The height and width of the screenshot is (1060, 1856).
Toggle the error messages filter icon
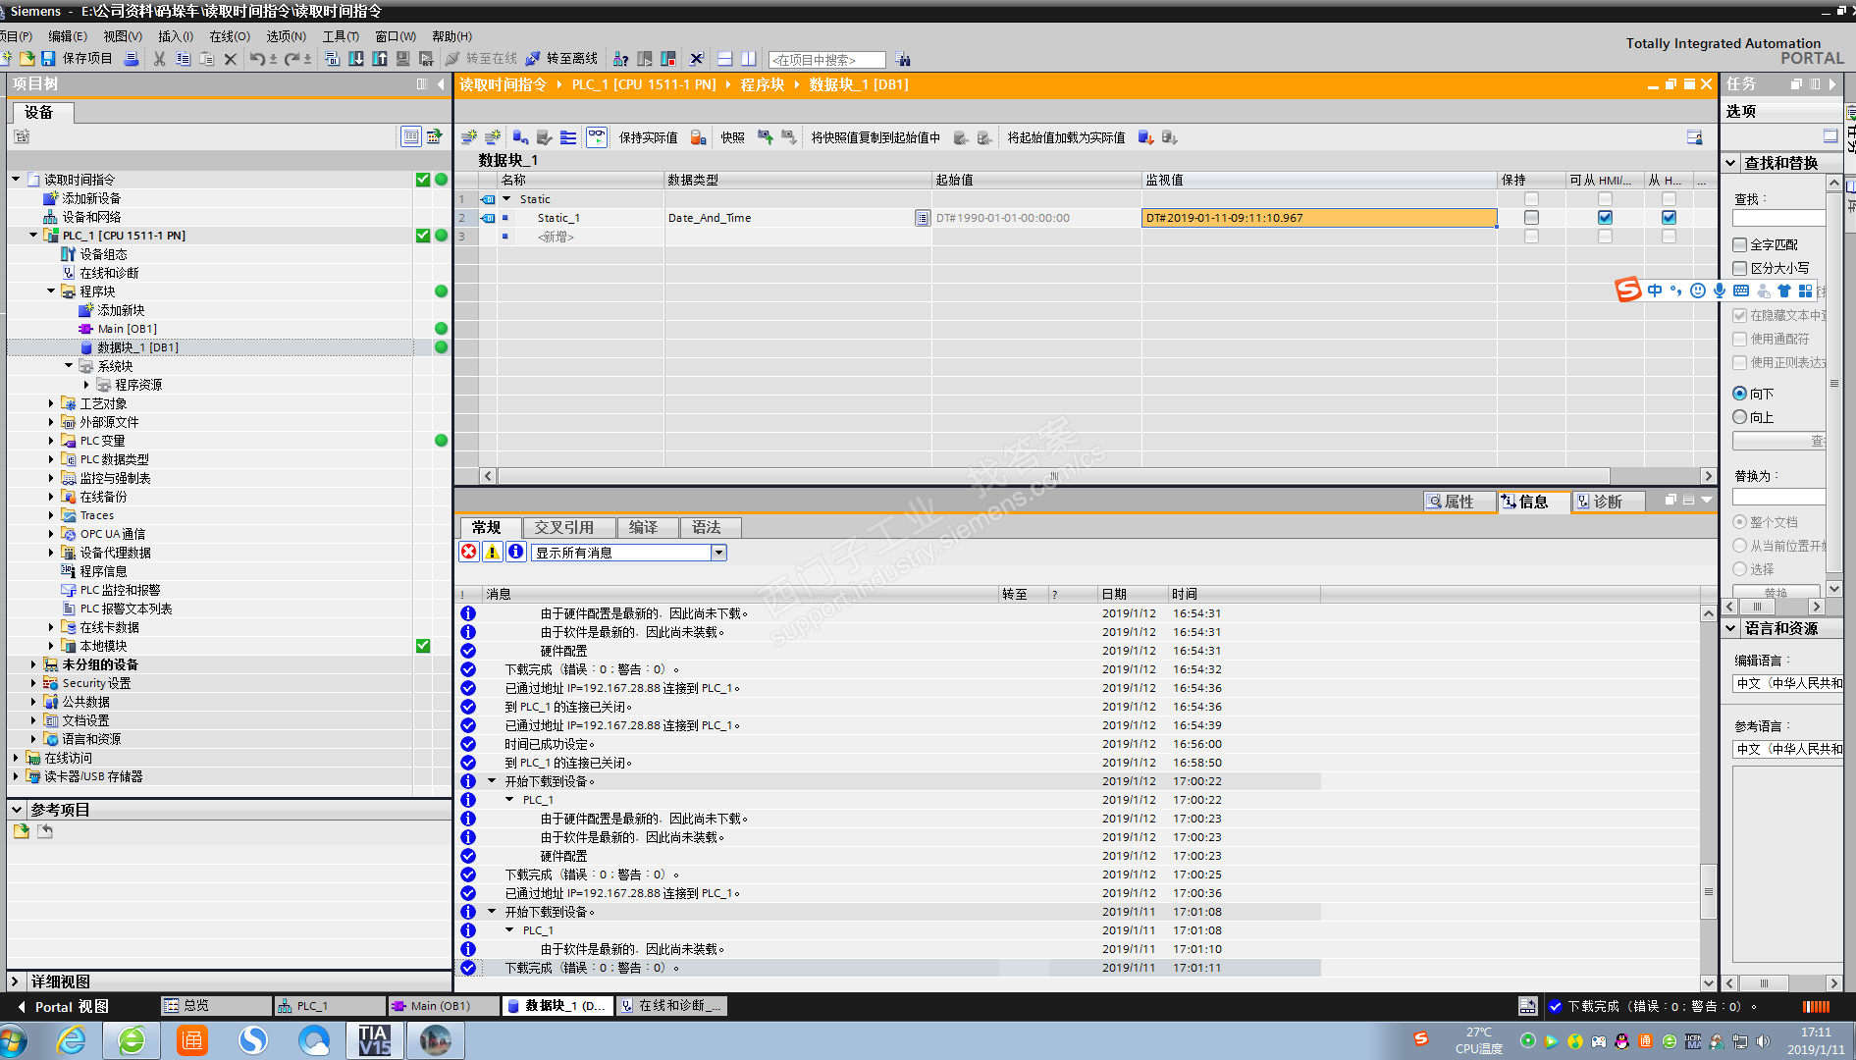pos(469,552)
